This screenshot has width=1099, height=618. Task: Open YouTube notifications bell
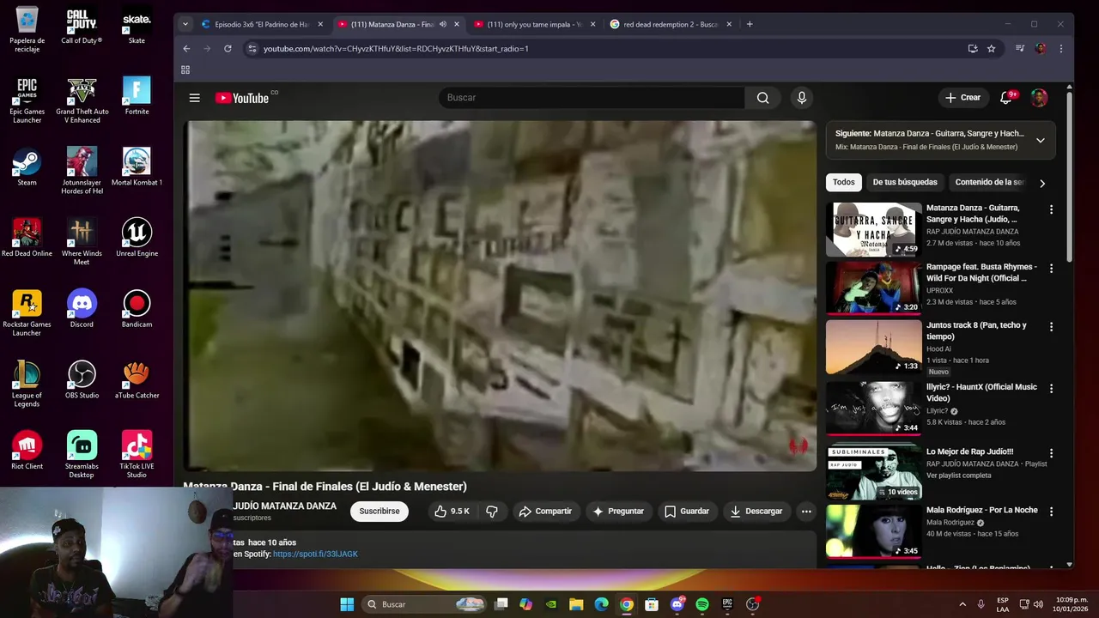click(x=1006, y=98)
